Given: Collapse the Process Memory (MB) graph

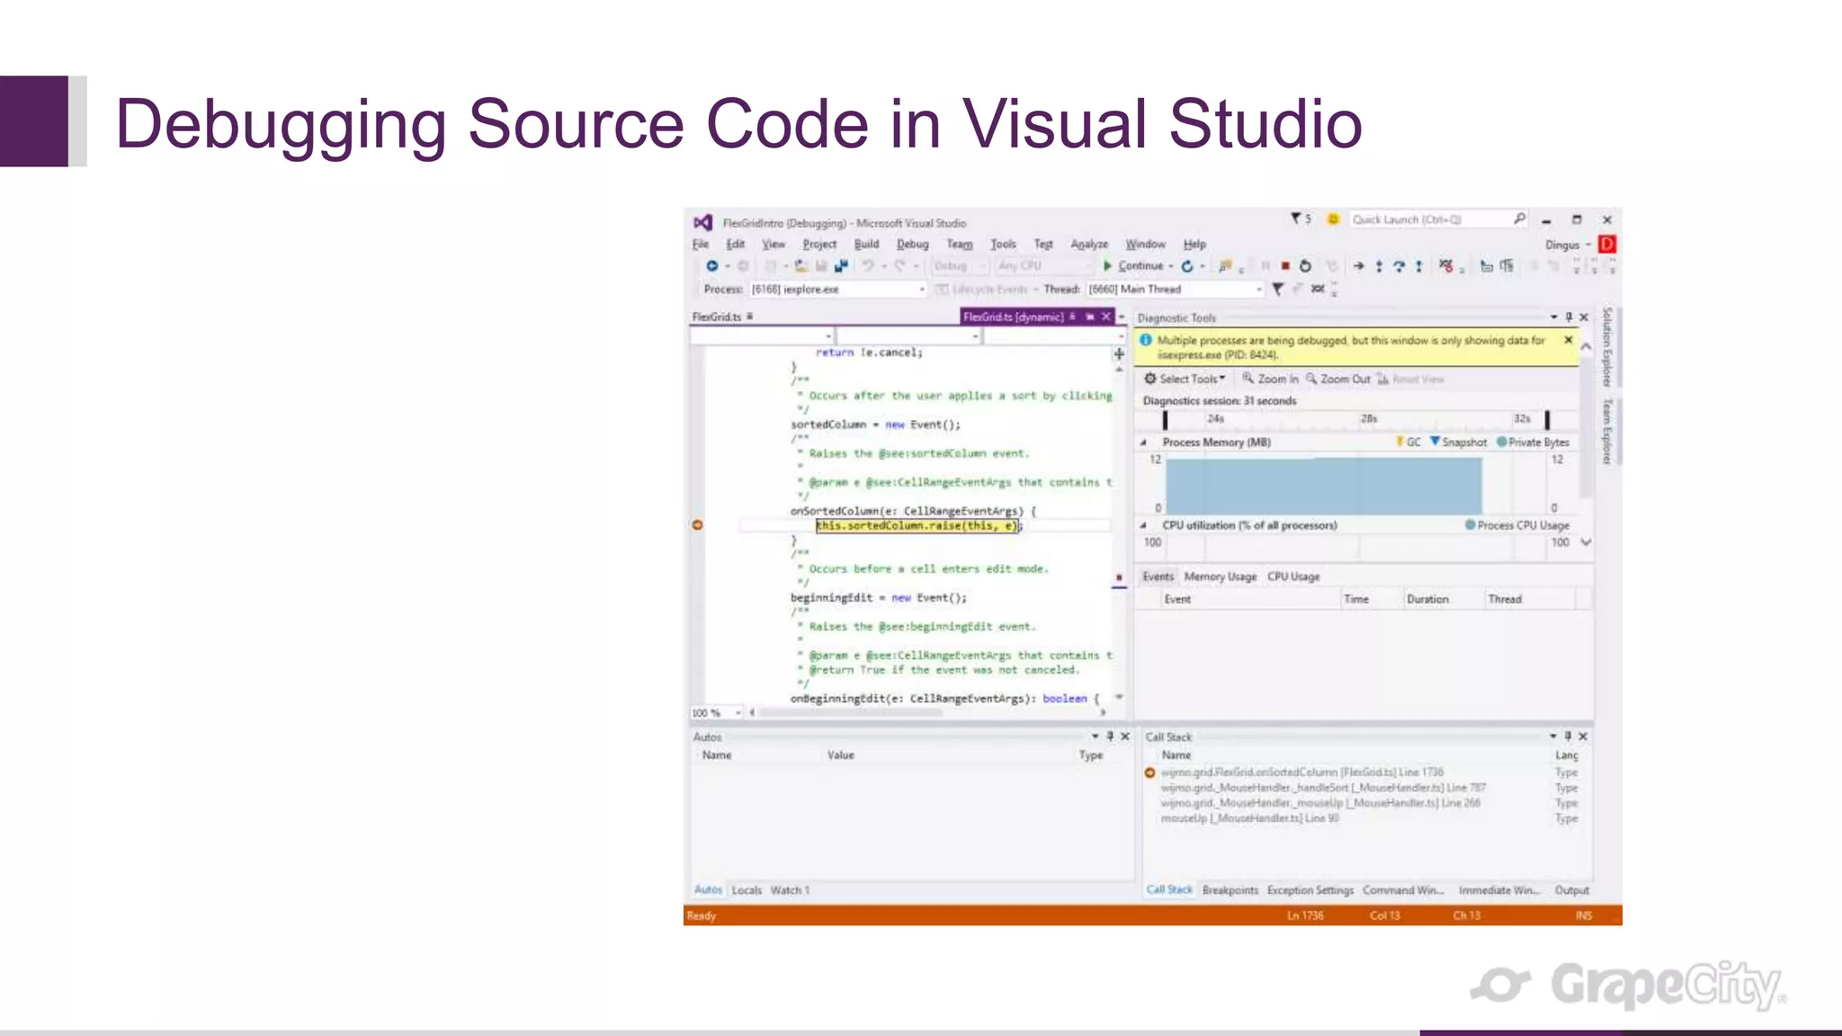Looking at the screenshot, I should [x=1144, y=442].
